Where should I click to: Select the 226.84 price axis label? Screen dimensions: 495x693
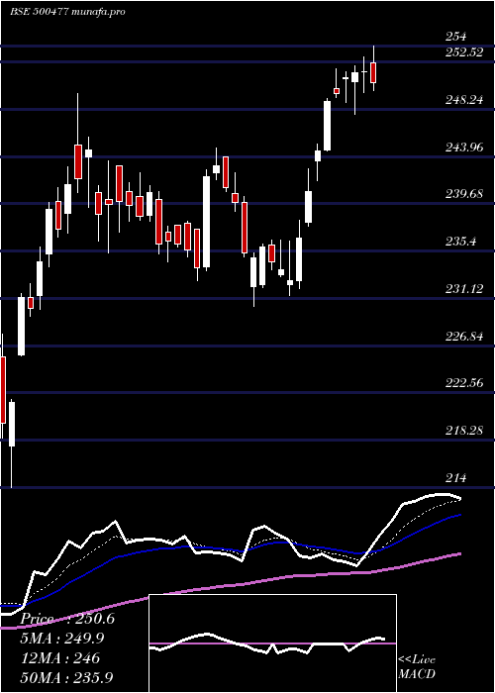click(464, 337)
